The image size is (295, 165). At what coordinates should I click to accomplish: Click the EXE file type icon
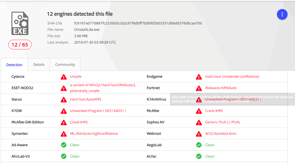(x=20, y=23)
